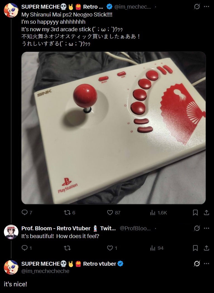Open more options on Prof. Bloom's reply
Viewport: 214px width, 293px height.
(206, 228)
